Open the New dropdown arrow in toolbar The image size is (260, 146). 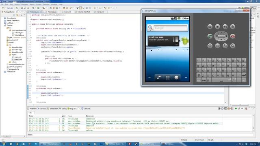tap(6, 8)
